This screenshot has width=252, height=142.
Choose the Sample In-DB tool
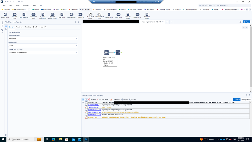[109, 16]
